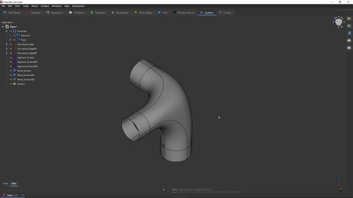Open the Surface menu in menu bar

[45, 6]
